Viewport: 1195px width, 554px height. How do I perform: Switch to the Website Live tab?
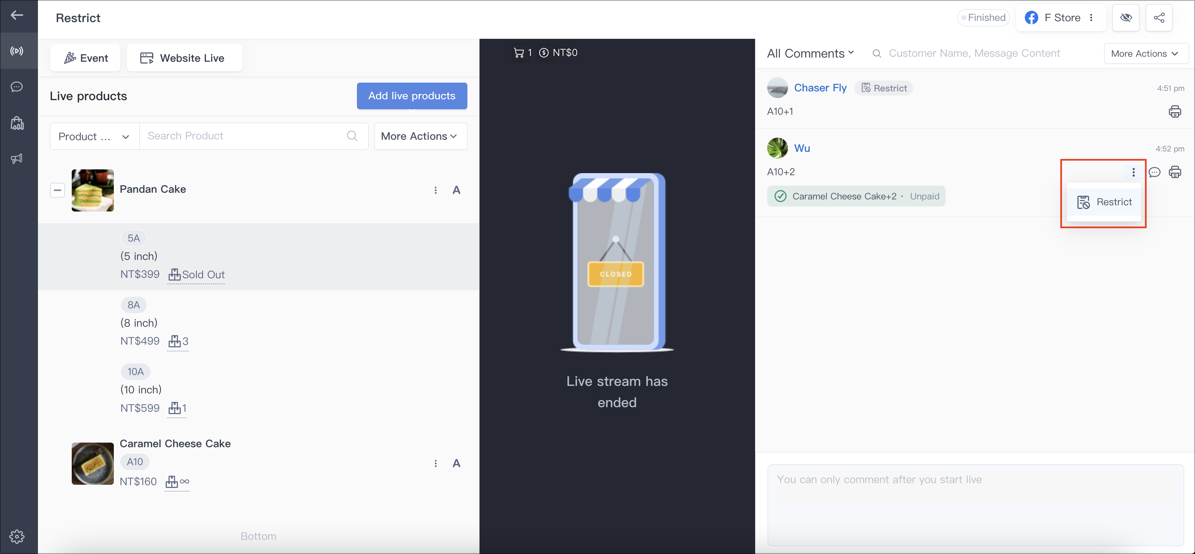pos(184,58)
